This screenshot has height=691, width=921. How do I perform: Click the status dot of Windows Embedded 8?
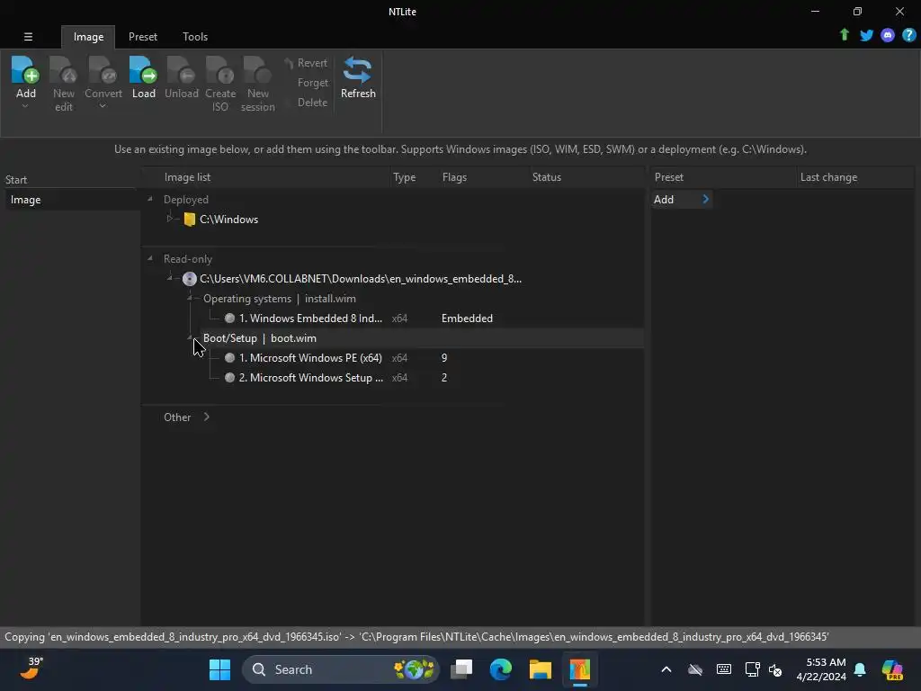coord(229,318)
